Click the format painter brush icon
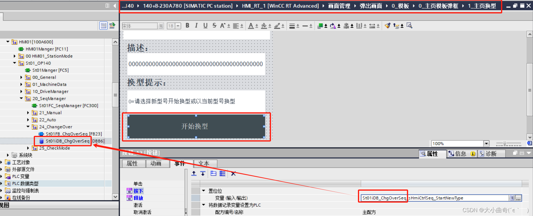This screenshot has height=216, width=533. pos(388,26)
